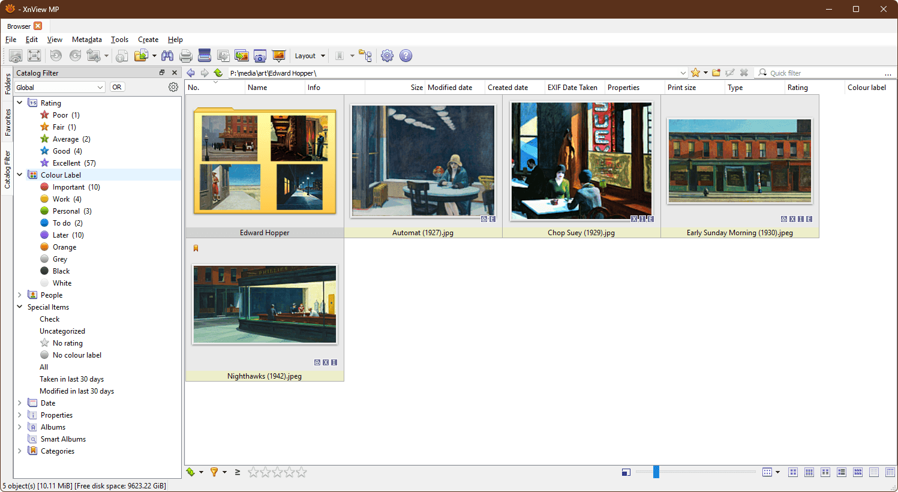Select the binoculars Search icon
Viewport: 898px width, 492px height.
[x=168, y=55]
